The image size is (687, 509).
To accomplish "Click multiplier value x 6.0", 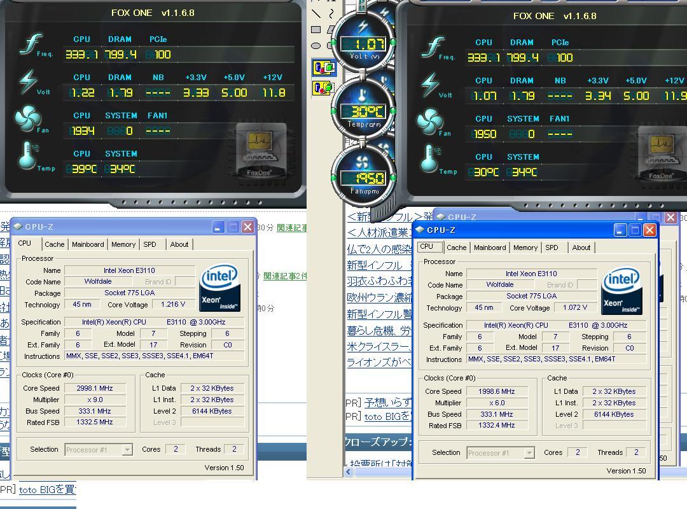I will pyautogui.click(x=496, y=403).
